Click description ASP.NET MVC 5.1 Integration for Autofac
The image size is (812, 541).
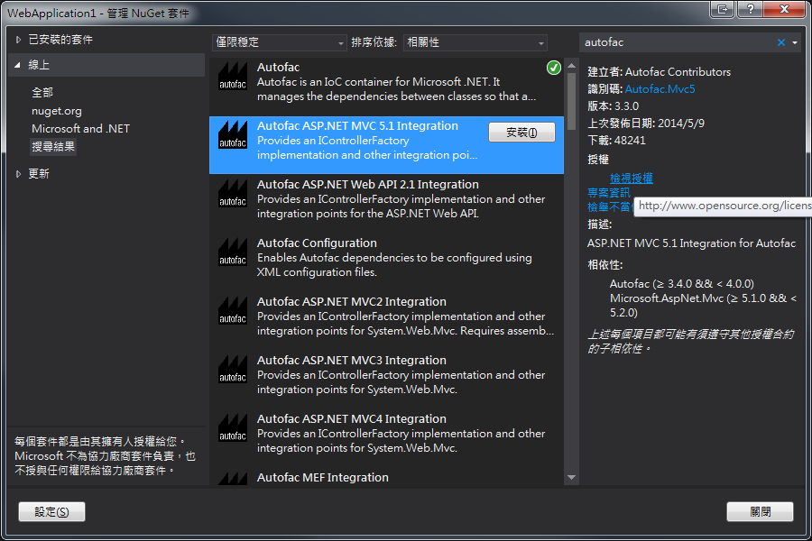point(691,243)
